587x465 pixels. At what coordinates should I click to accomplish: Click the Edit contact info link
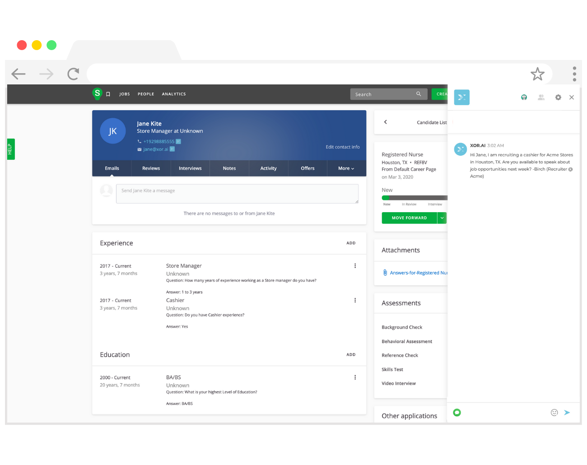pyautogui.click(x=343, y=147)
